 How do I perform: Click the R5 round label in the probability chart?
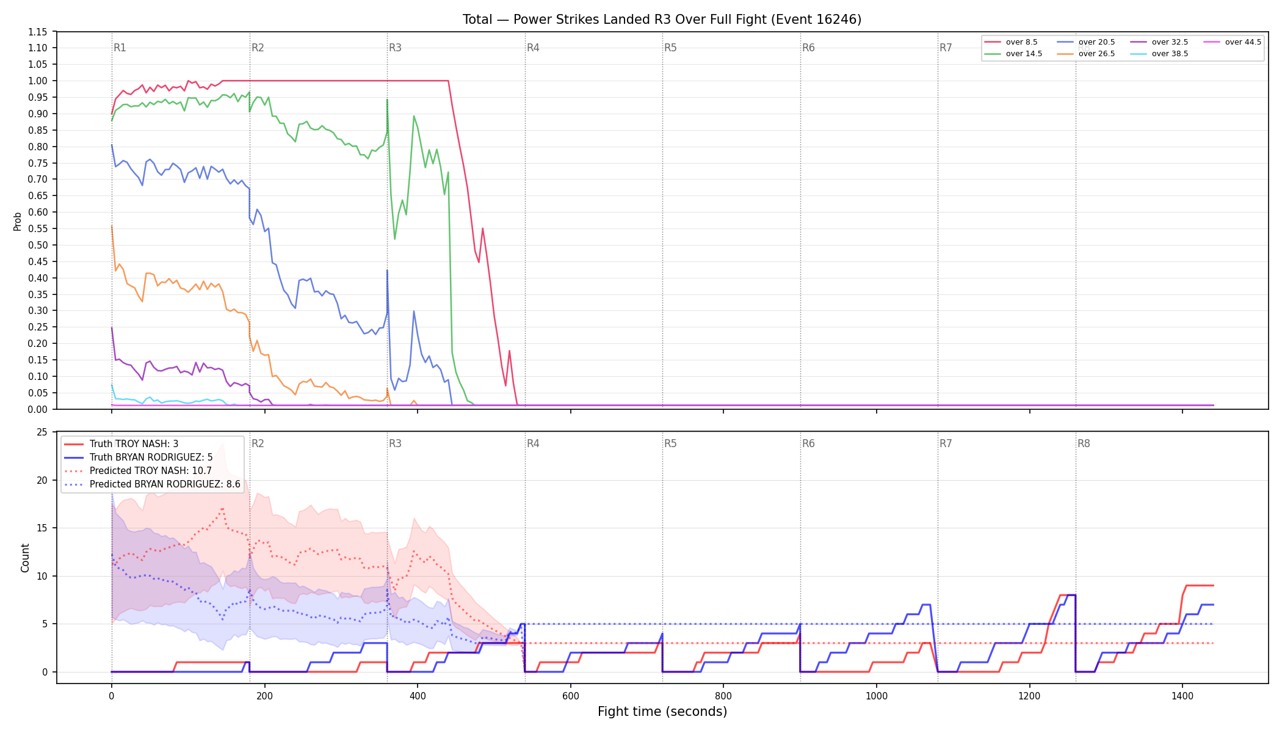(x=670, y=48)
